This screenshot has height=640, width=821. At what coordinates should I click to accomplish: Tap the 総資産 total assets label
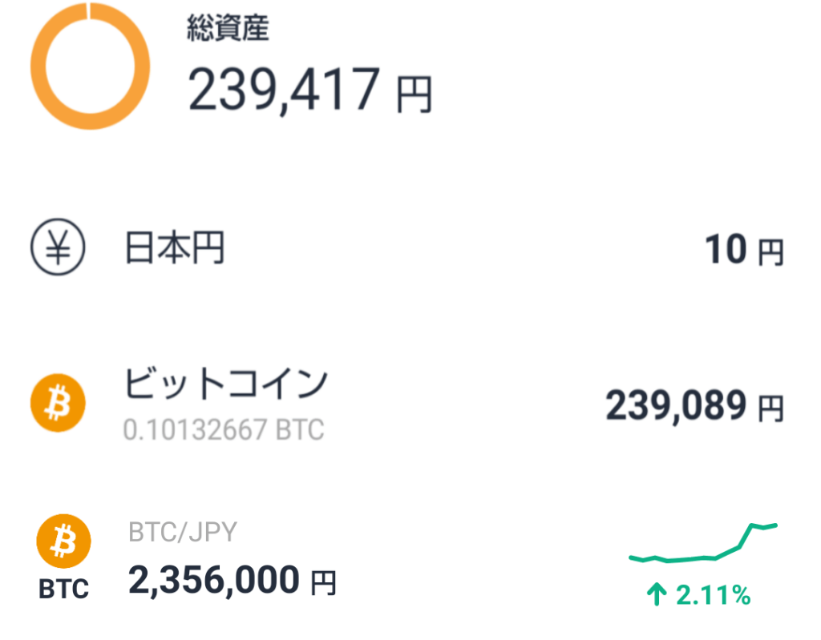pyautogui.click(x=228, y=29)
